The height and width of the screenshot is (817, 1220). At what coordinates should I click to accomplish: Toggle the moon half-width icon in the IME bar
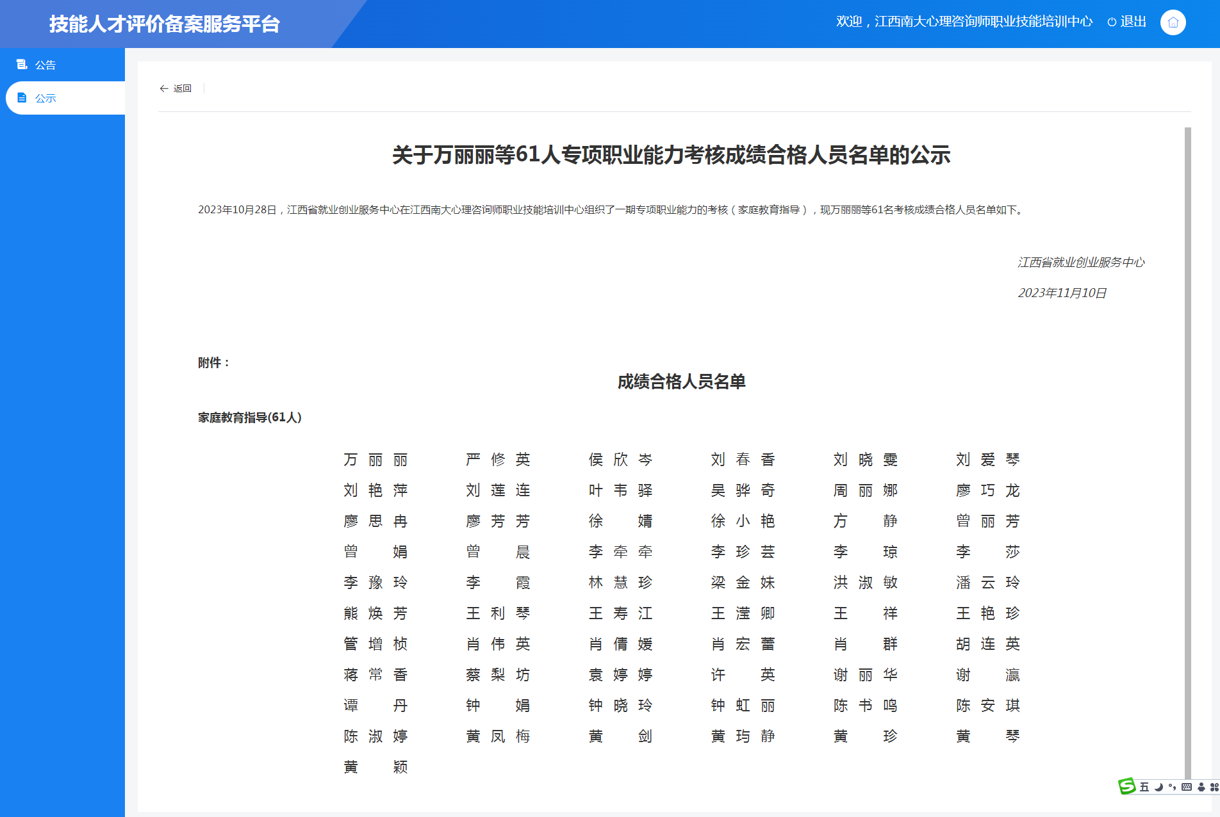pos(1158,787)
